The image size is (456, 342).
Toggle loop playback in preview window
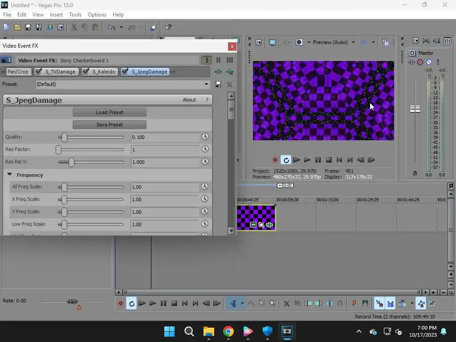pos(286,160)
